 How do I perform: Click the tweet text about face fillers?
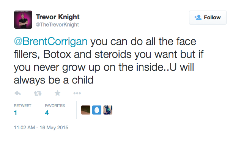click(x=109, y=61)
